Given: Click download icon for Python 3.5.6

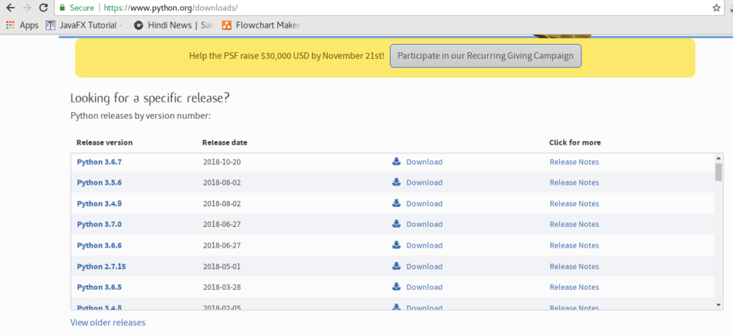Looking at the screenshot, I should (397, 183).
